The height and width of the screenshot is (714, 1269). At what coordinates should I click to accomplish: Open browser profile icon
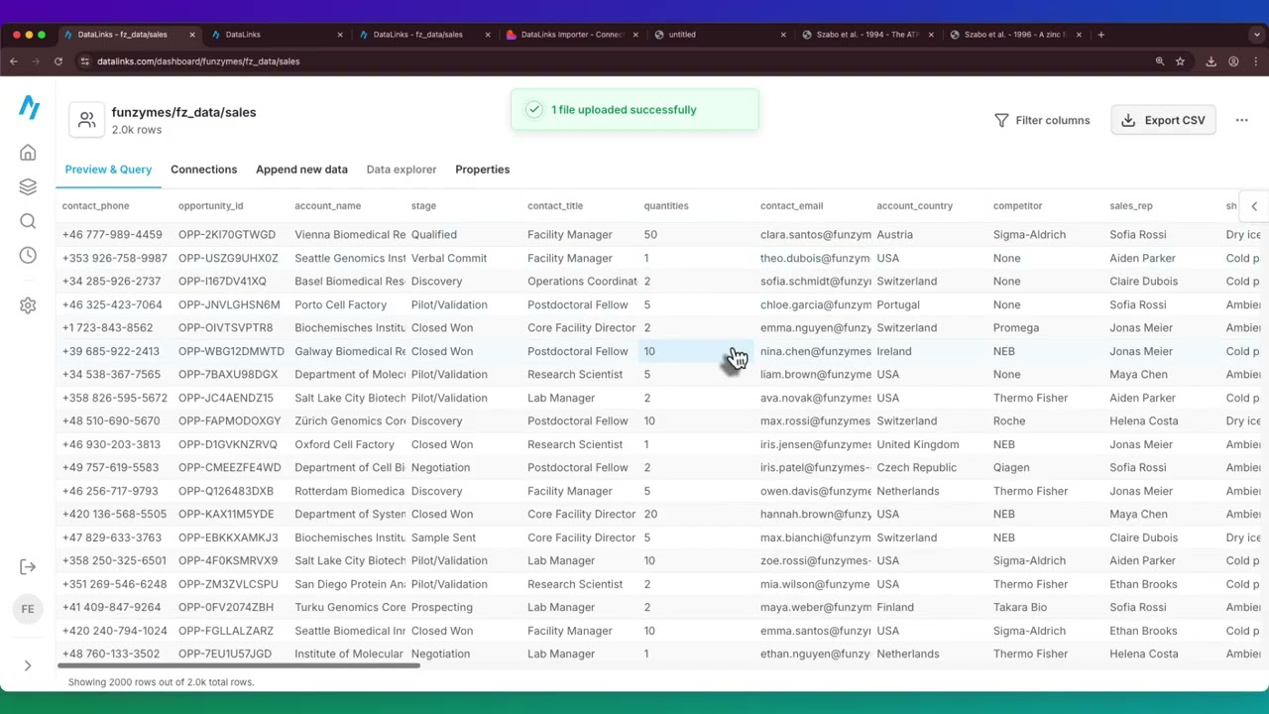point(1233,61)
